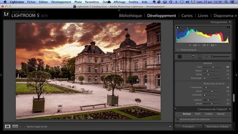Open toolbar content dropdown arrow
Viewport: 238px width, 134px height.
pyautogui.click(x=170, y=127)
